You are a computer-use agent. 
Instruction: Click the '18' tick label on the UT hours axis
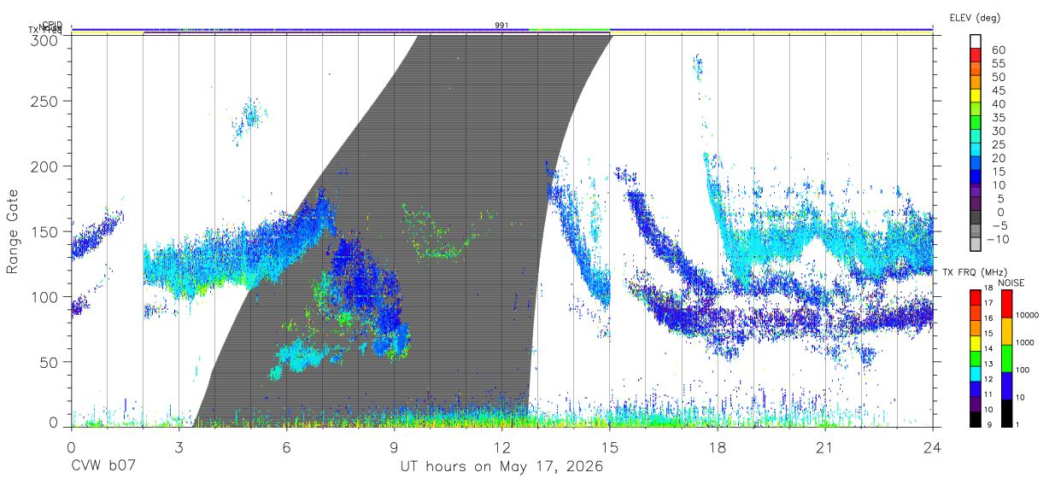pyautogui.click(x=717, y=448)
